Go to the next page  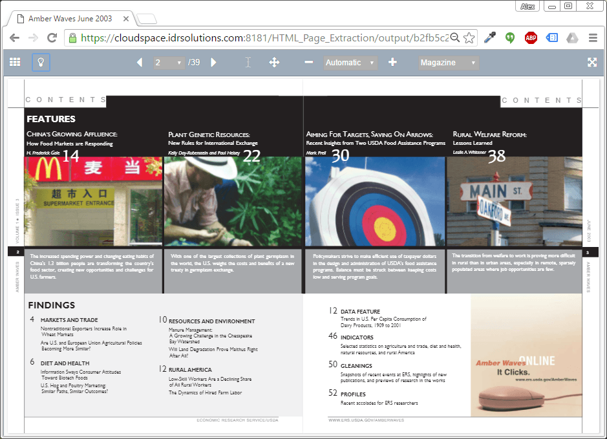click(x=213, y=62)
